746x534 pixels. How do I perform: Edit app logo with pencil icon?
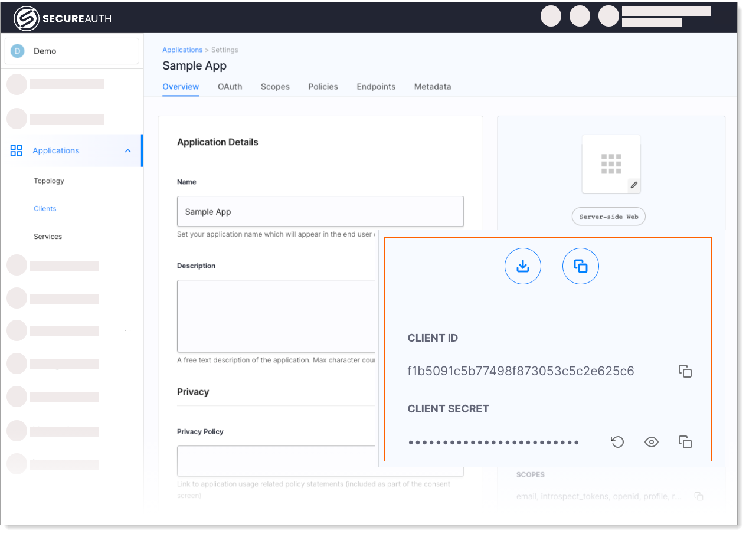pos(634,185)
